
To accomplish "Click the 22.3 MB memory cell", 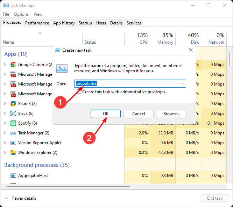I will tap(163, 133).
